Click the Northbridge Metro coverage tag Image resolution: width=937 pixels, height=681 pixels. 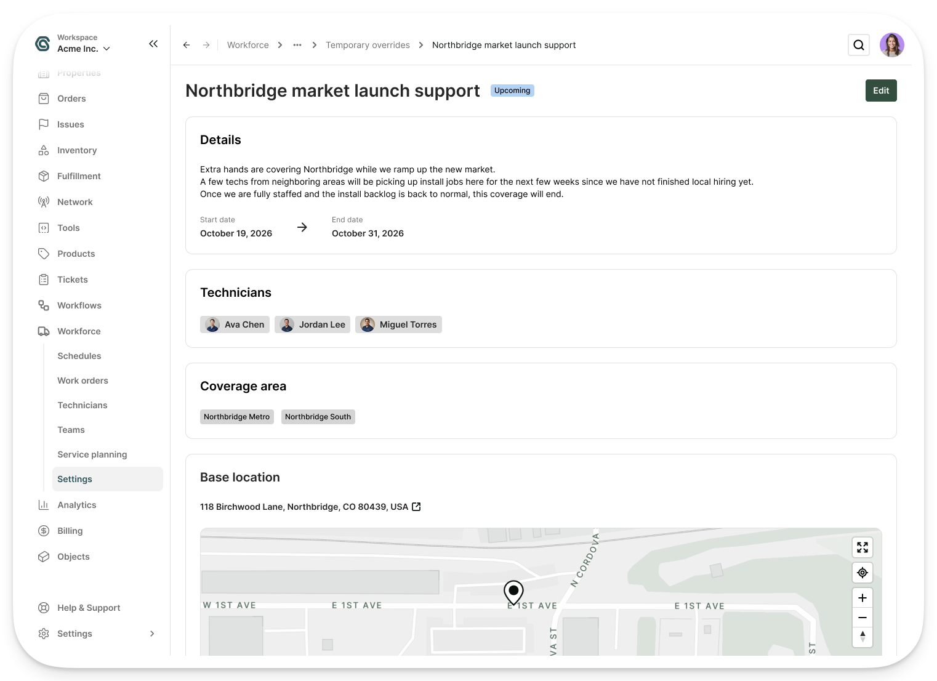(x=237, y=417)
